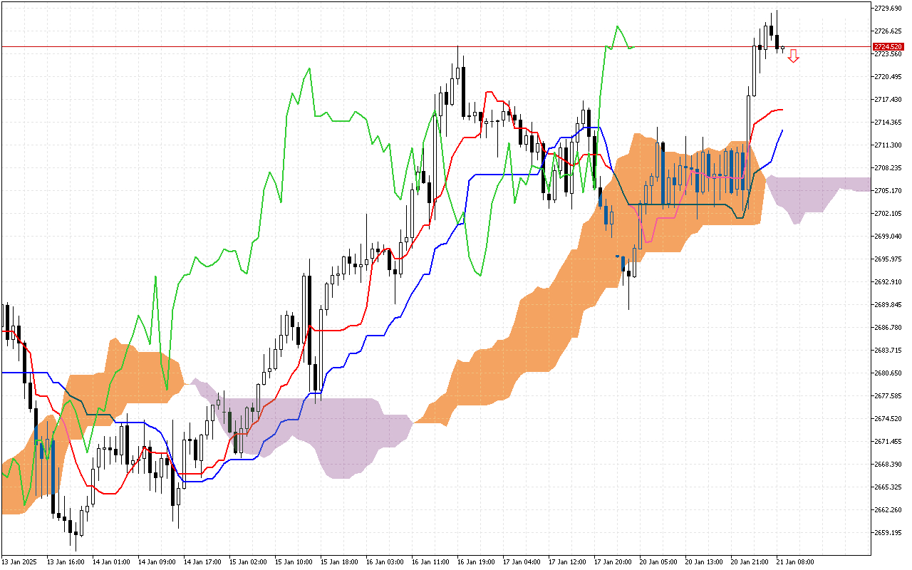Click the 2729.690 price axis label
Viewport: 912px width, 570px height.
[888, 8]
